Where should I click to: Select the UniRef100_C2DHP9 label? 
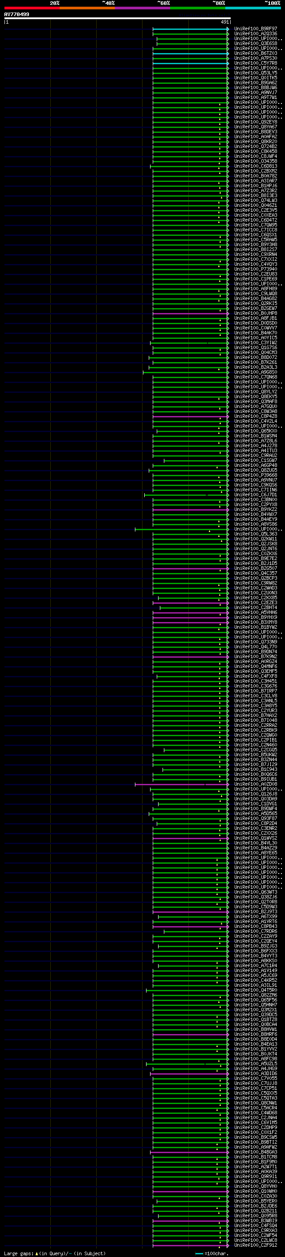click(x=255, y=1128)
